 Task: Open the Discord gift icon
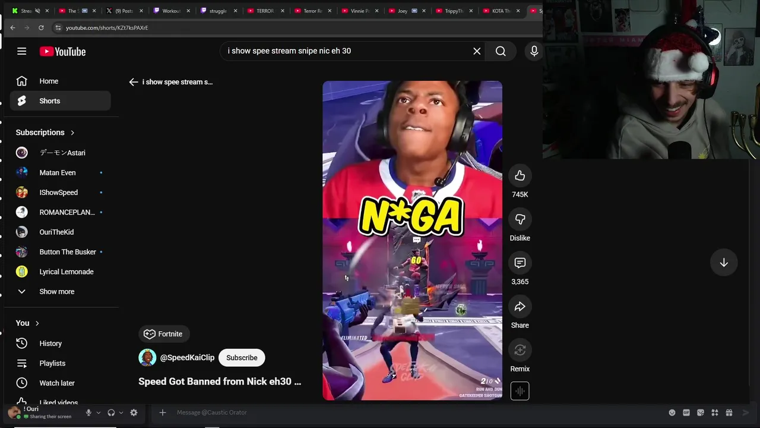point(729,413)
